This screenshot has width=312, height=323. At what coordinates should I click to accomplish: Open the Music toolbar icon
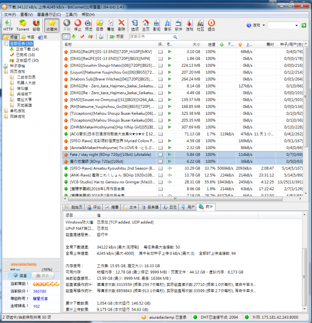168,25
